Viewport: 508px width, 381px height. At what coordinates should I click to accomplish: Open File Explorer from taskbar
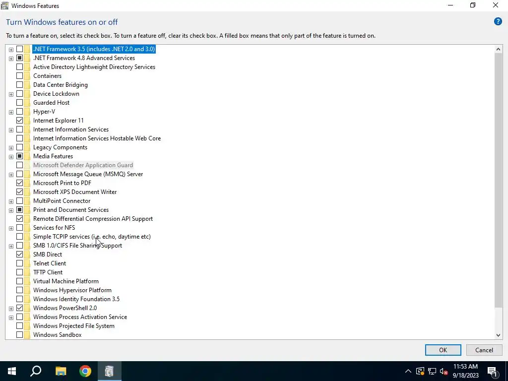(61, 371)
